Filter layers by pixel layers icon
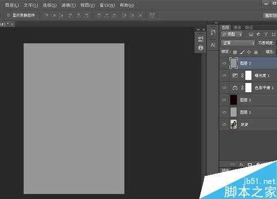The height and width of the screenshot is (199, 277). click(250, 34)
